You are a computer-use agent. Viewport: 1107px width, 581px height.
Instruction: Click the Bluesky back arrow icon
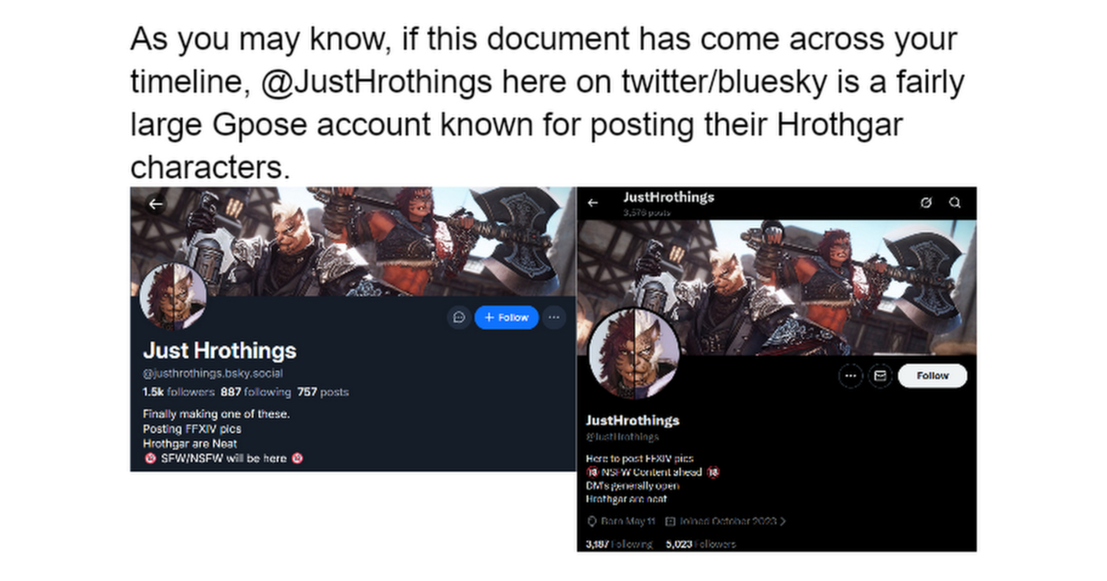[x=156, y=204]
